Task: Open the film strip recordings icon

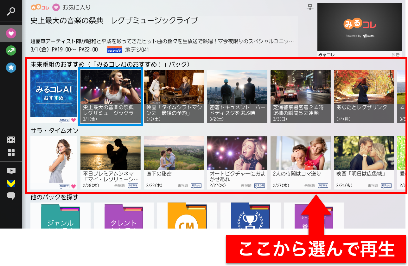Action: (x=11, y=140)
